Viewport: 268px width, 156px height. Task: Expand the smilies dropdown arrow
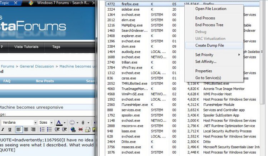(77, 123)
